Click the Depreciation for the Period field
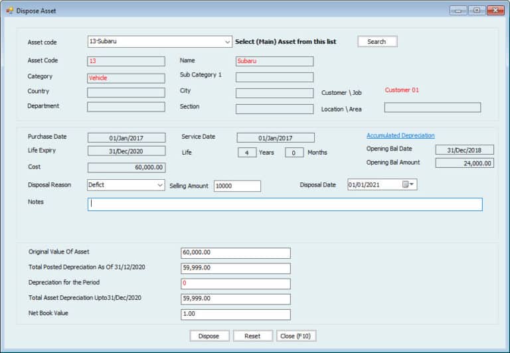The height and width of the screenshot is (353, 510). click(x=235, y=284)
